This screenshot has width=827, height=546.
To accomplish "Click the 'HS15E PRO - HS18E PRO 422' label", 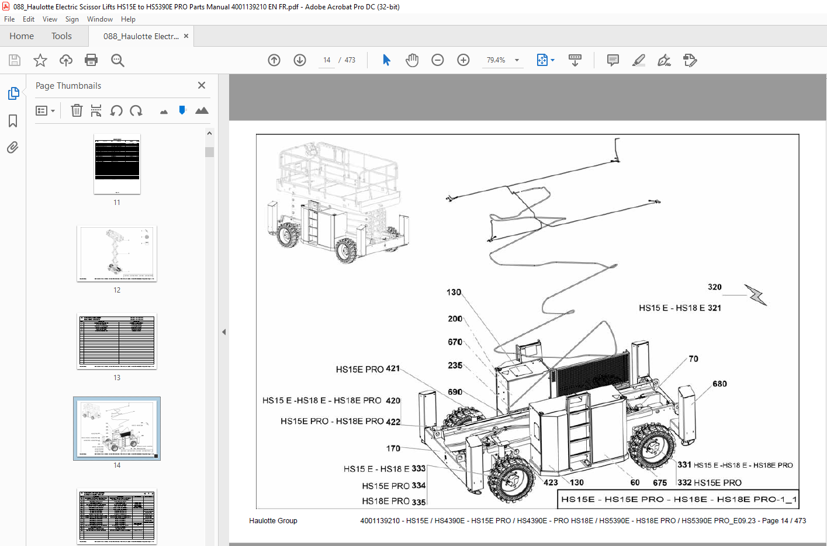I will [340, 421].
